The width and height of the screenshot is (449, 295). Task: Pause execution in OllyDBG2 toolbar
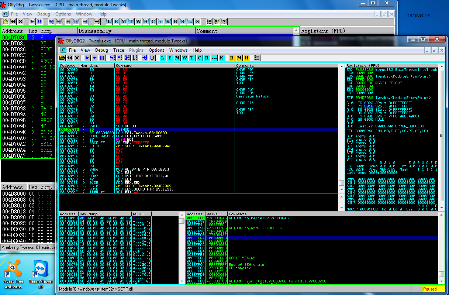[102, 58]
